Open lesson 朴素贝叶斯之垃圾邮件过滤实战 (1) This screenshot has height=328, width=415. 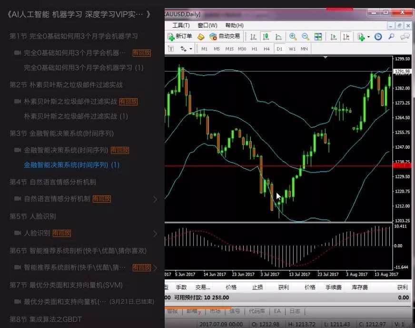76,116
